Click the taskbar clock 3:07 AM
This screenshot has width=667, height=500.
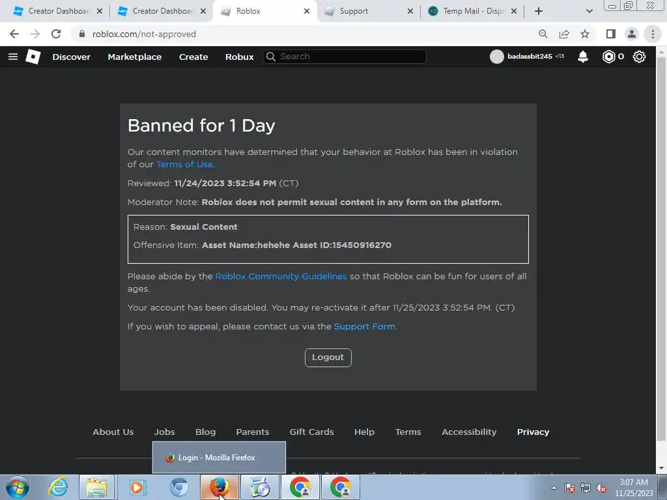pos(634,488)
